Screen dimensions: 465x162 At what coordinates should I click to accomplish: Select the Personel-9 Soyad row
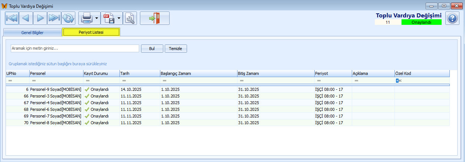coord(56,89)
